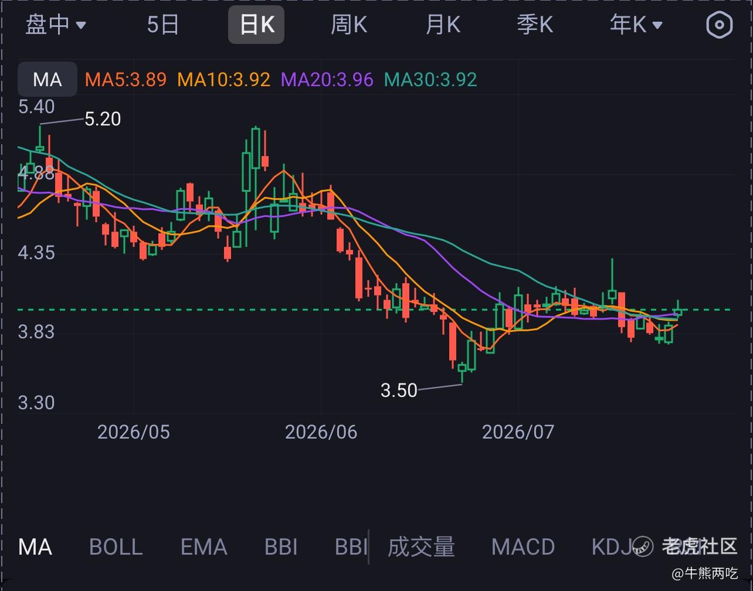The image size is (753, 591).
Task: Click the MA30:3.92 readout
Action: (x=430, y=79)
